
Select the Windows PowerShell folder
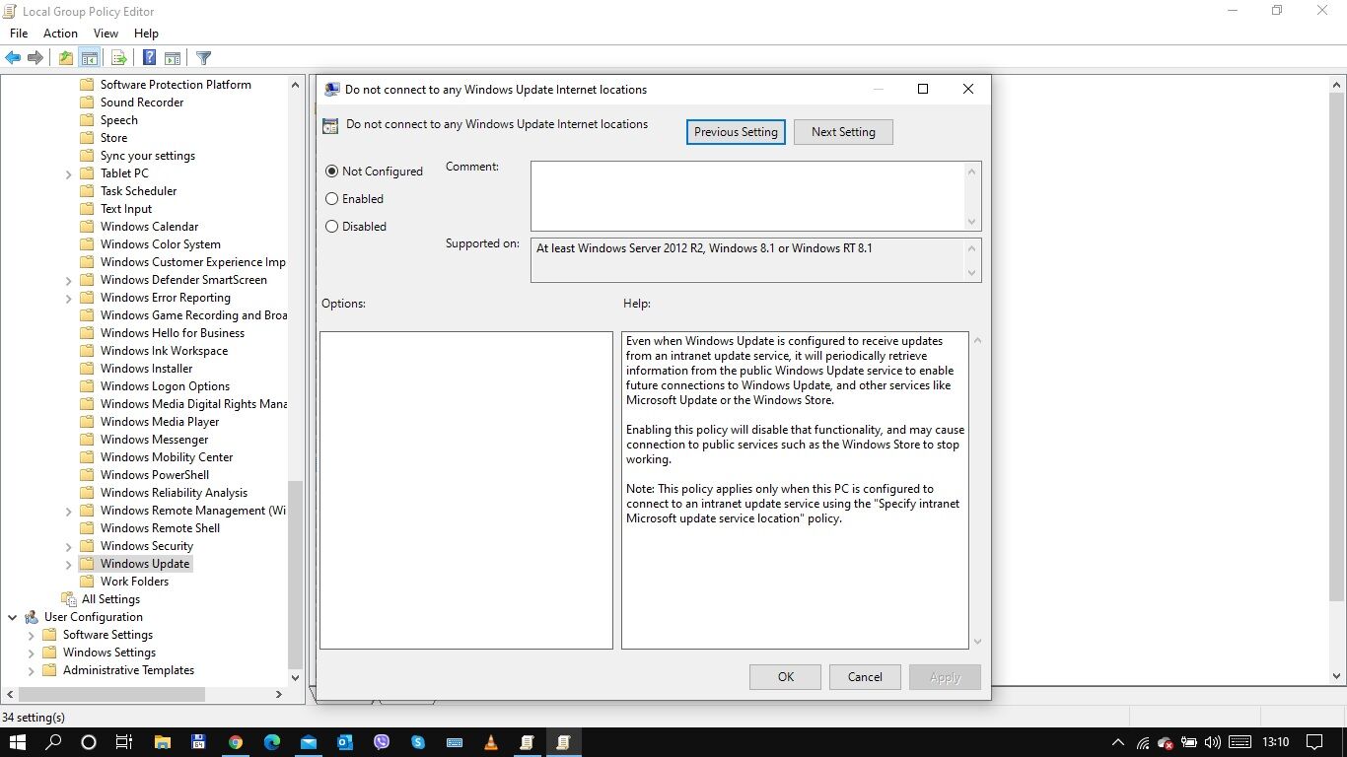(154, 475)
